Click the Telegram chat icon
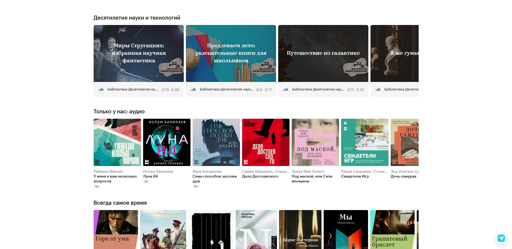The image size is (512, 249). click(x=501, y=238)
